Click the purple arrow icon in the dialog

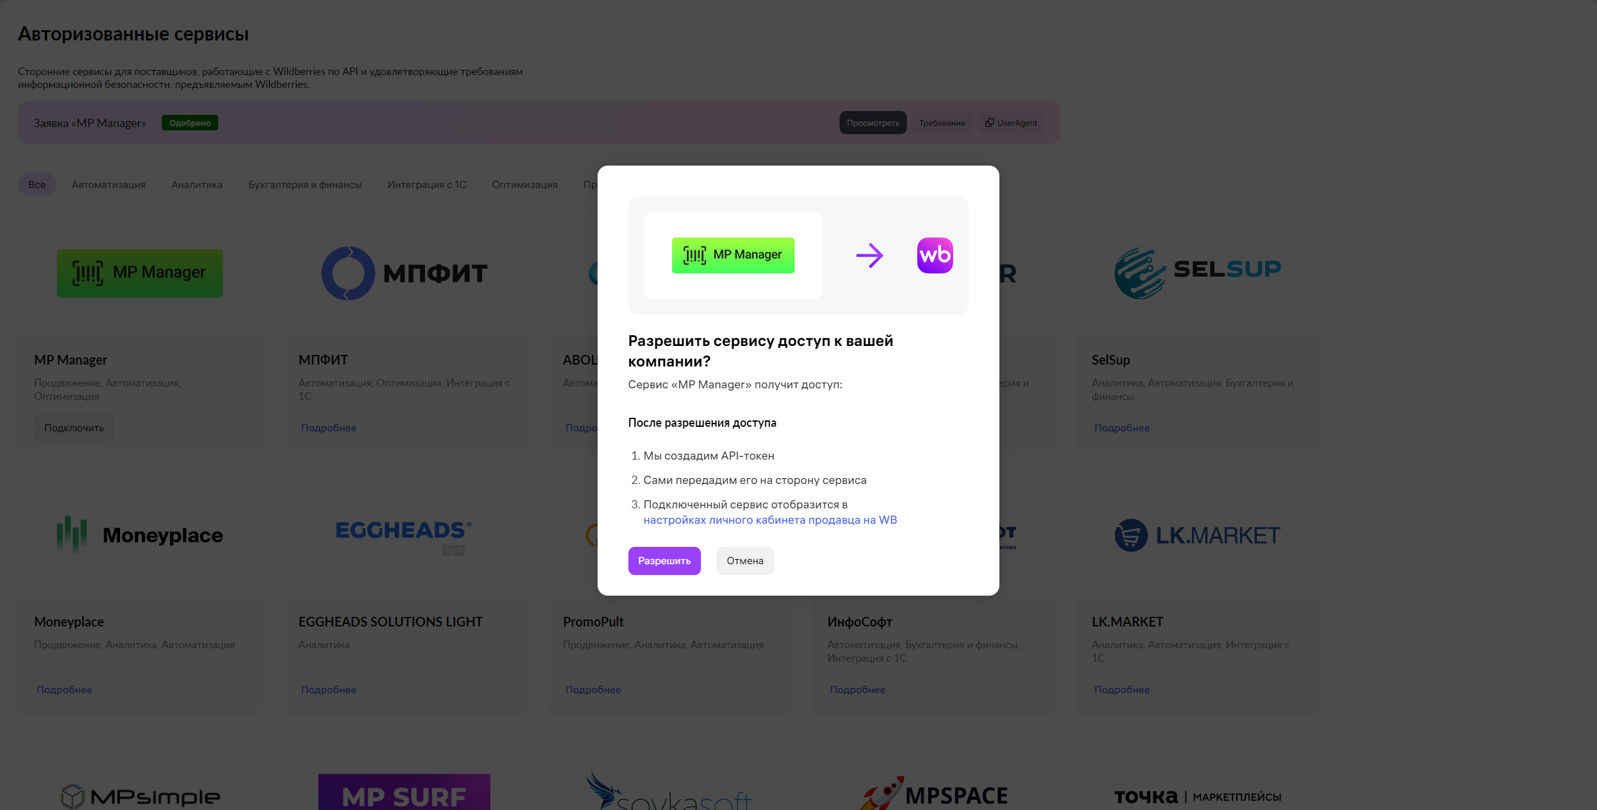(870, 255)
